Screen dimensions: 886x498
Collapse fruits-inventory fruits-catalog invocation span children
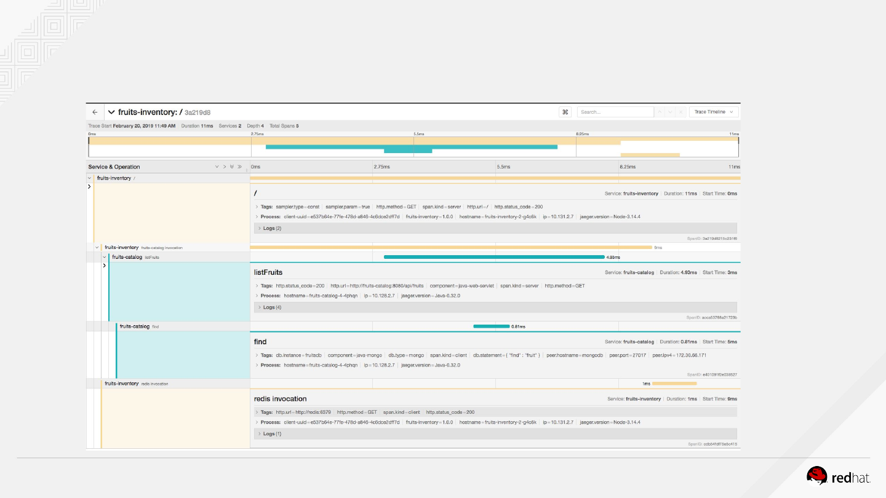[x=97, y=248]
